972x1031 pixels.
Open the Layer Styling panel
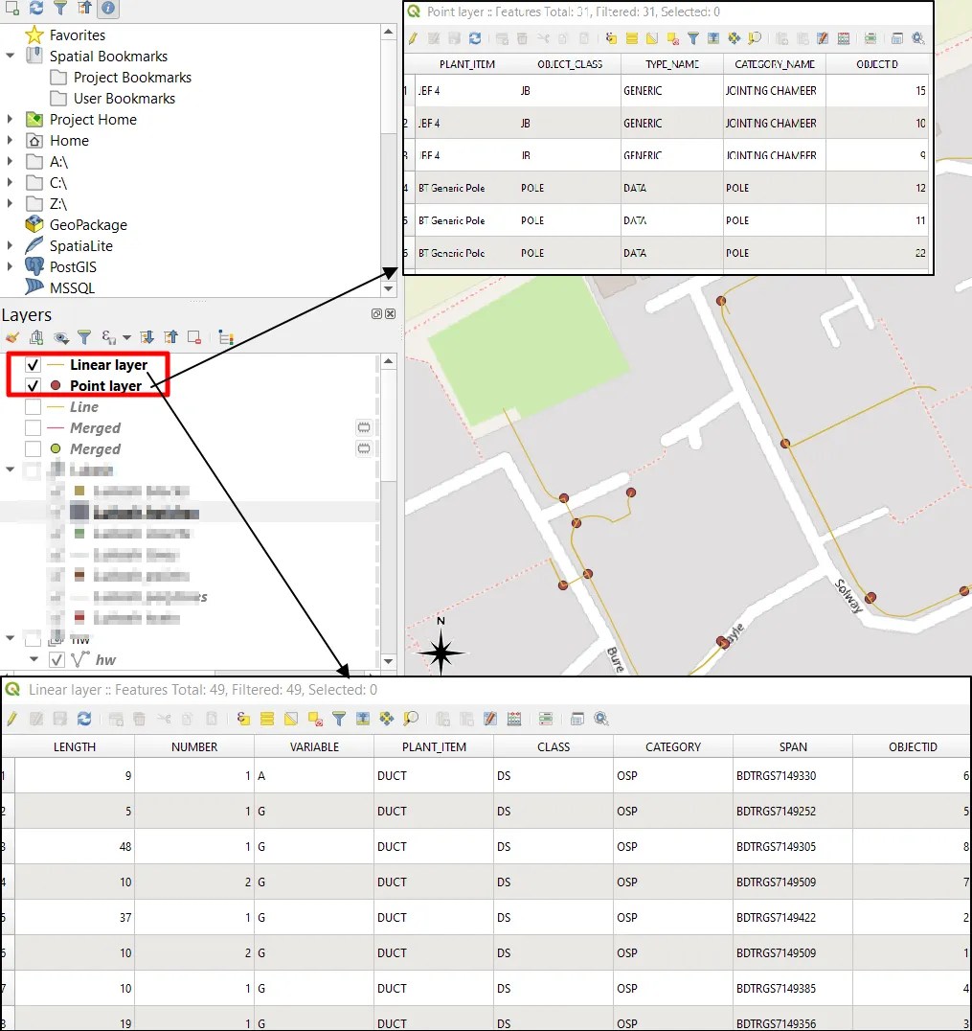12,337
